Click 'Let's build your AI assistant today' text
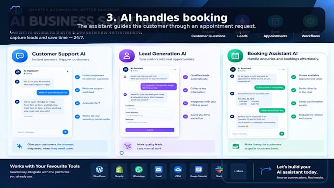 click(x=297, y=169)
